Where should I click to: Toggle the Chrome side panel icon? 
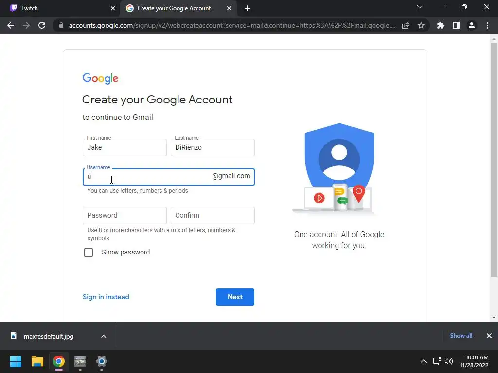click(x=456, y=25)
